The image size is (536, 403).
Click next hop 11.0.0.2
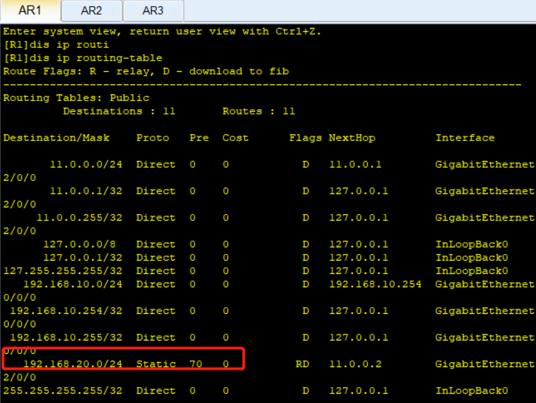[x=355, y=364]
